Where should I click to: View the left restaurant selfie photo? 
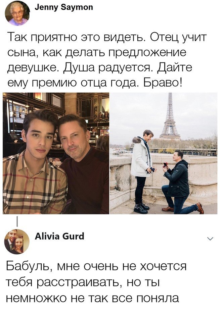coord(56,153)
